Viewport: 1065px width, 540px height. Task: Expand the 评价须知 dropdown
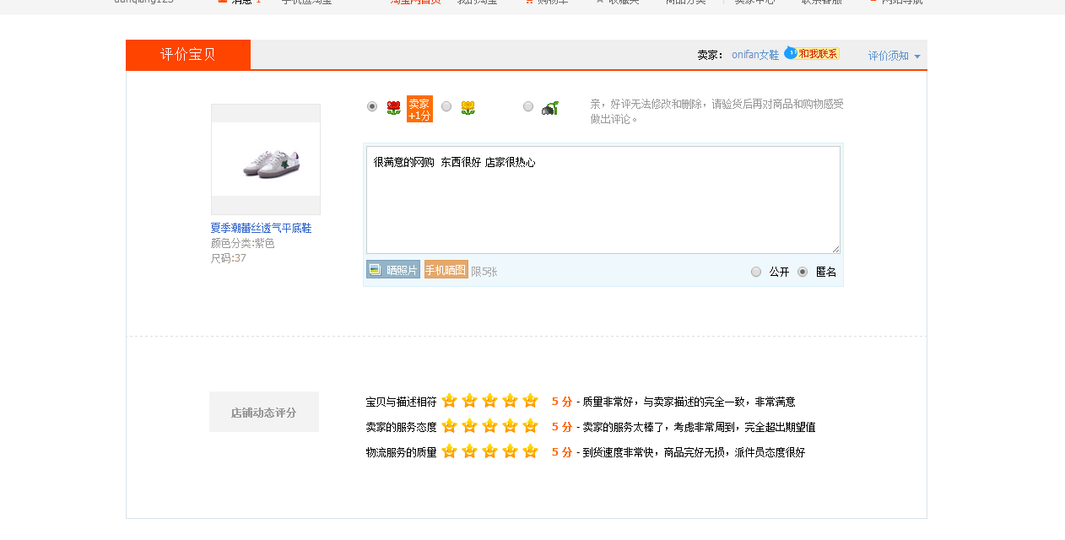coord(894,56)
